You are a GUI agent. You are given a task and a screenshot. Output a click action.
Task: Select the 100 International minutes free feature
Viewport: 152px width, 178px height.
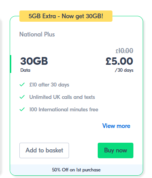point(64,109)
